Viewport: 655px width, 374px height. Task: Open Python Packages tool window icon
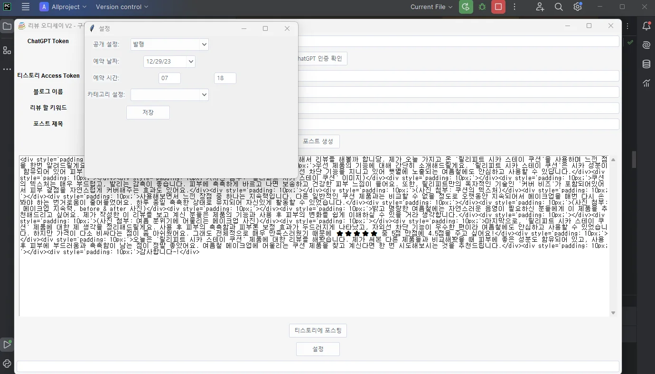(x=7, y=364)
